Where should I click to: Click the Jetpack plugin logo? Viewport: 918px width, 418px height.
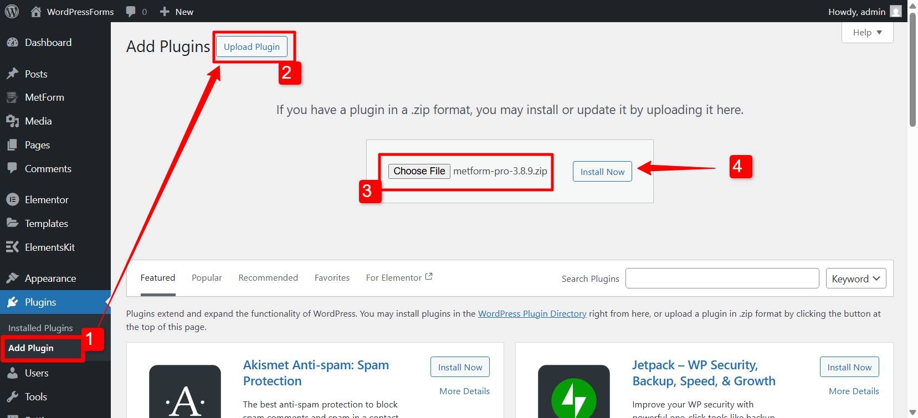click(574, 391)
